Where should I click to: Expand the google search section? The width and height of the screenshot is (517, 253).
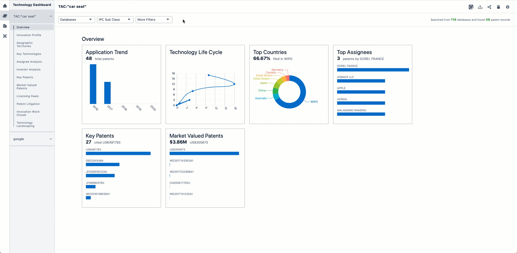coord(51,139)
